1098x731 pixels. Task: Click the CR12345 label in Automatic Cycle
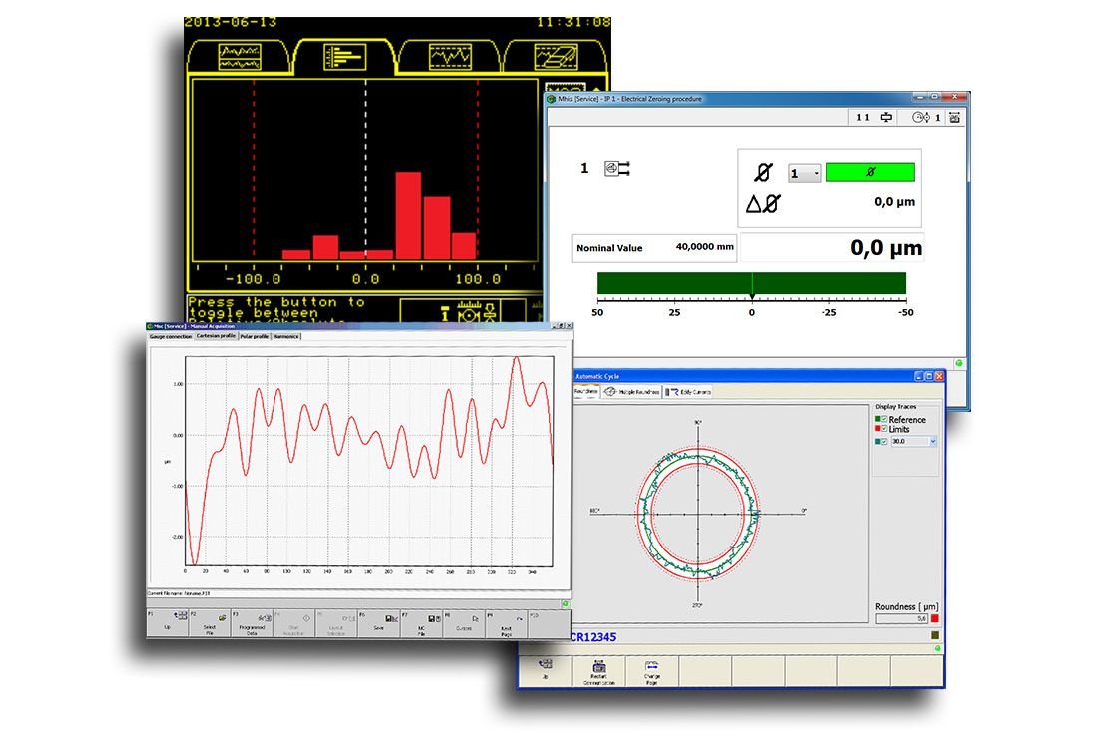tap(594, 637)
